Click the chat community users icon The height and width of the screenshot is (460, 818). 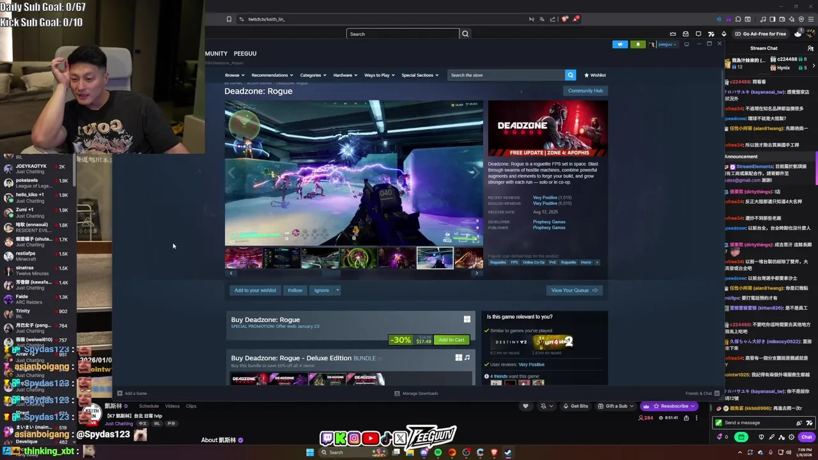(x=810, y=48)
